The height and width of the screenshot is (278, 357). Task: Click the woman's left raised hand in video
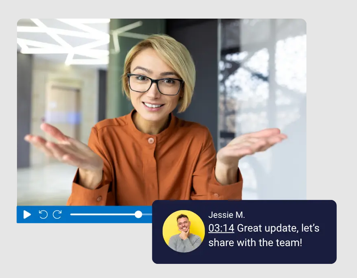[252, 142]
